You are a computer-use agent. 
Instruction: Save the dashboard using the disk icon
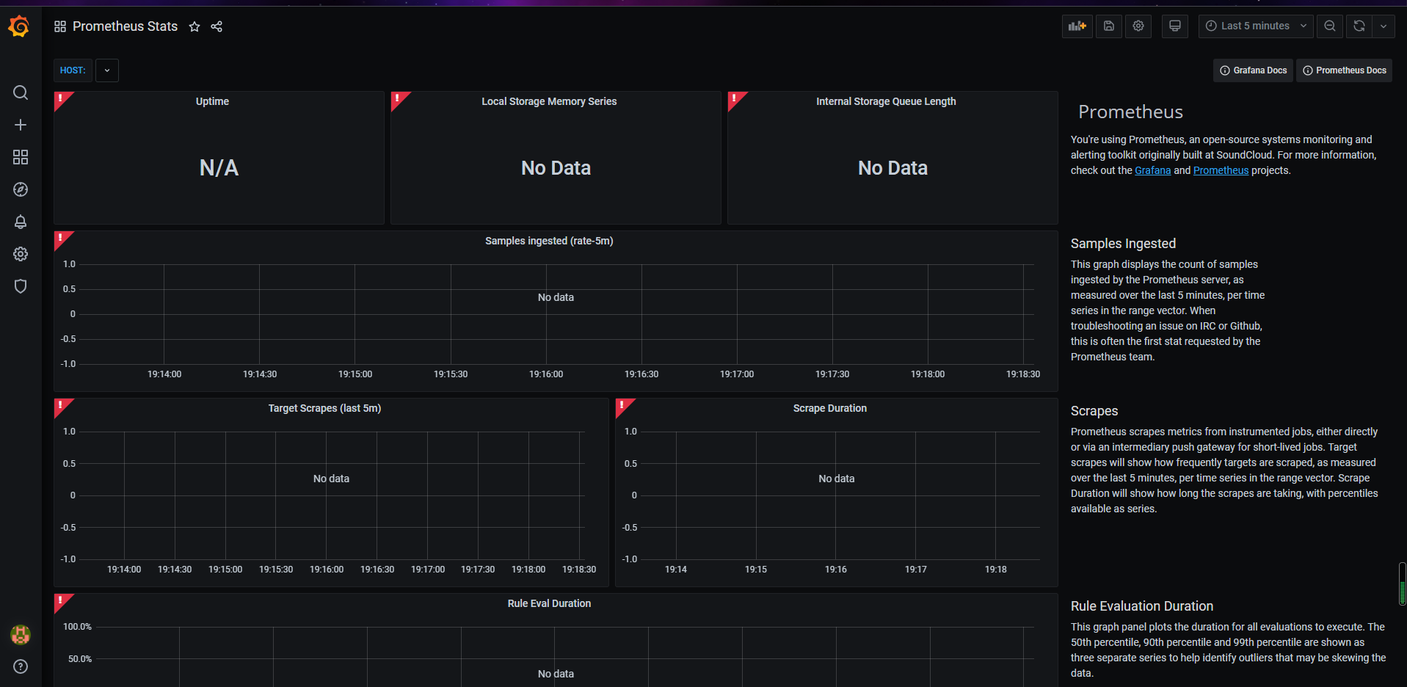click(1109, 26)
